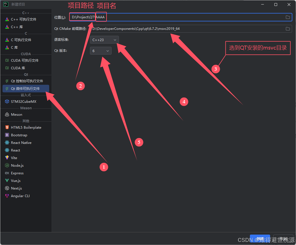Pick the Vue.js project type
296x245 pixels.
(x=26, y=181)
